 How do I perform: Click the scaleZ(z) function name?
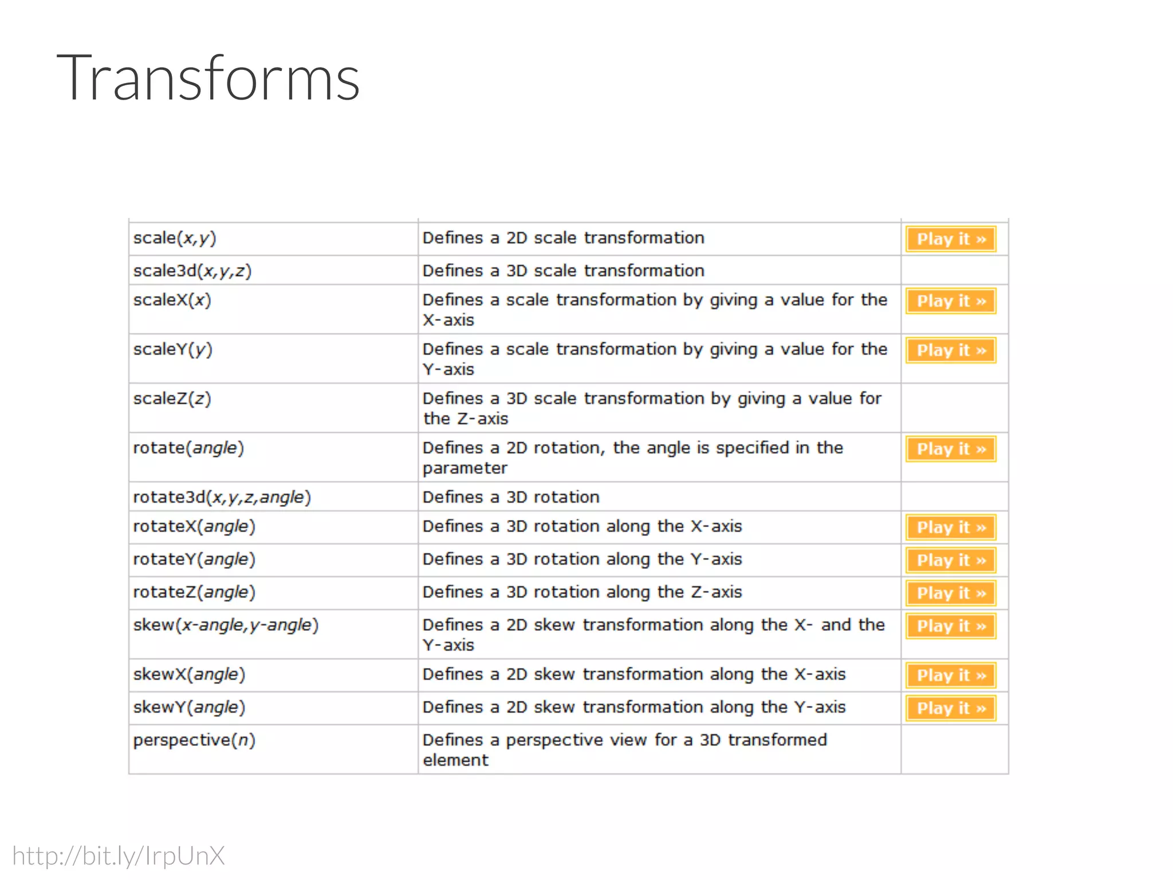coord(172,398)
